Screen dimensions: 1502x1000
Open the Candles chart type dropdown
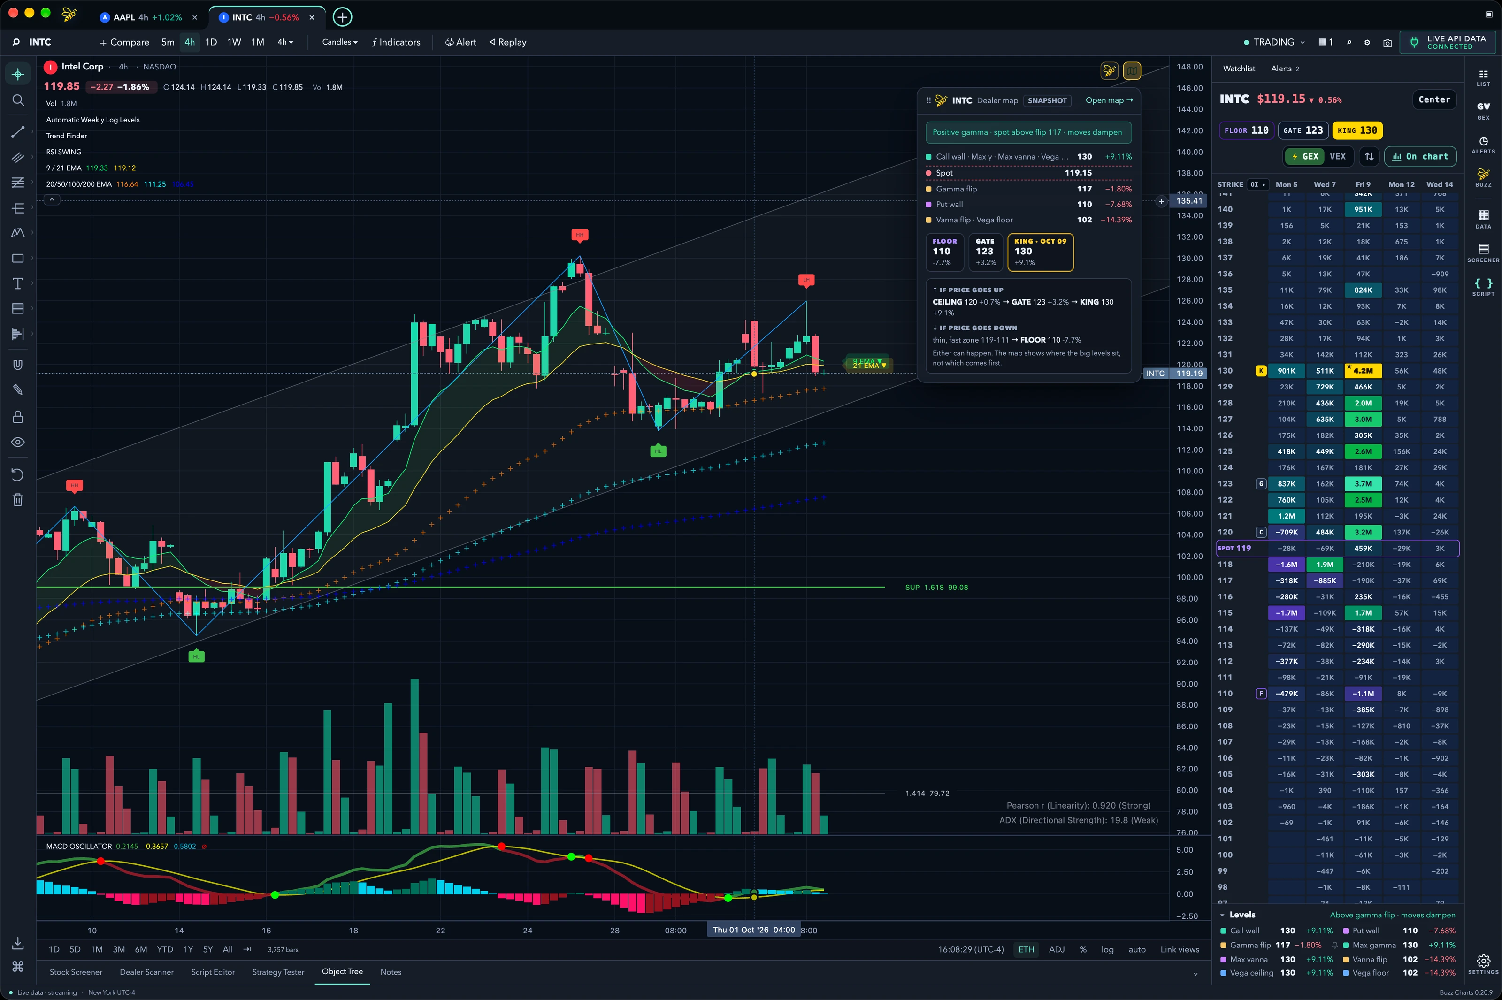340,42
